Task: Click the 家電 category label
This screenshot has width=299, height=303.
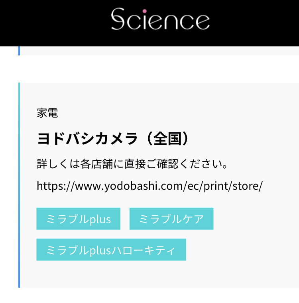Action: 47,113
